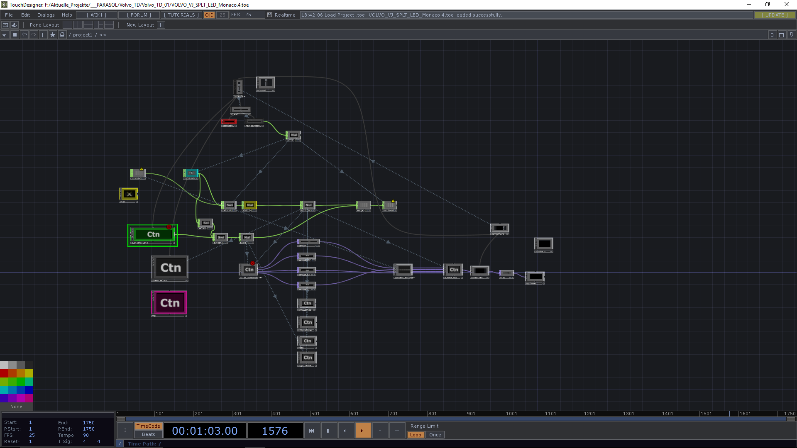Select the four-pane grid layout icon
The height and width of the screenshot is (448, 797).
[x=109, y=25]
